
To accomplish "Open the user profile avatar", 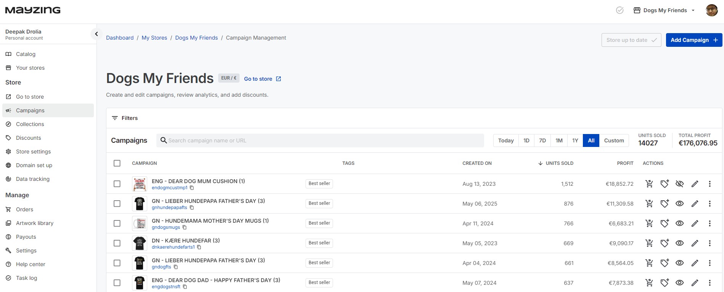I will click(712, 10).
